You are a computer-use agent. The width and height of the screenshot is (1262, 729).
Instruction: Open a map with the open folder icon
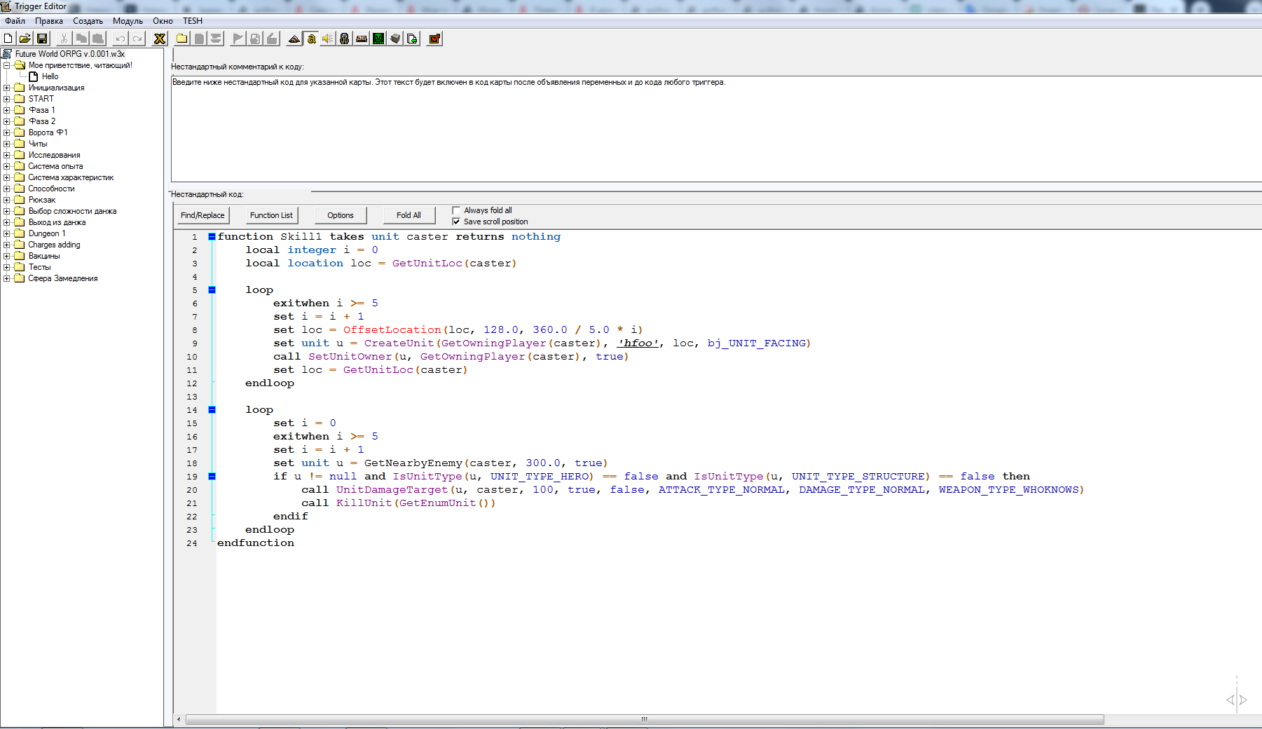[x=25, y=39]
